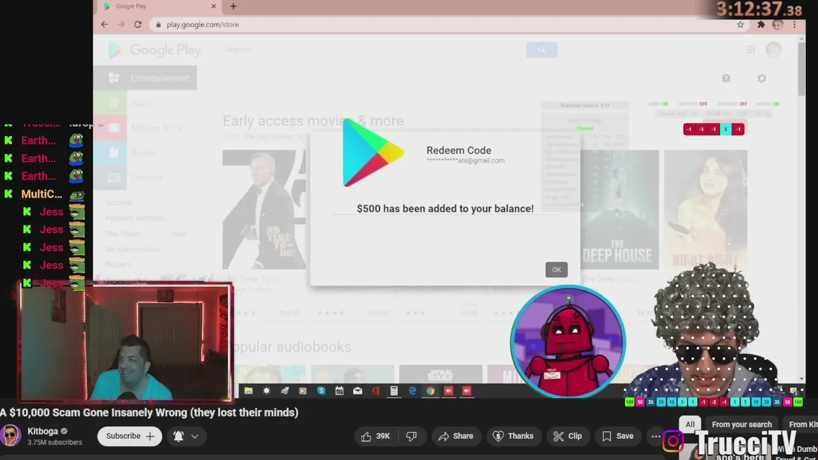Click the Google Play search field
Image resolution: width=818 pixels, height=460 pixels.
[374, 50]
